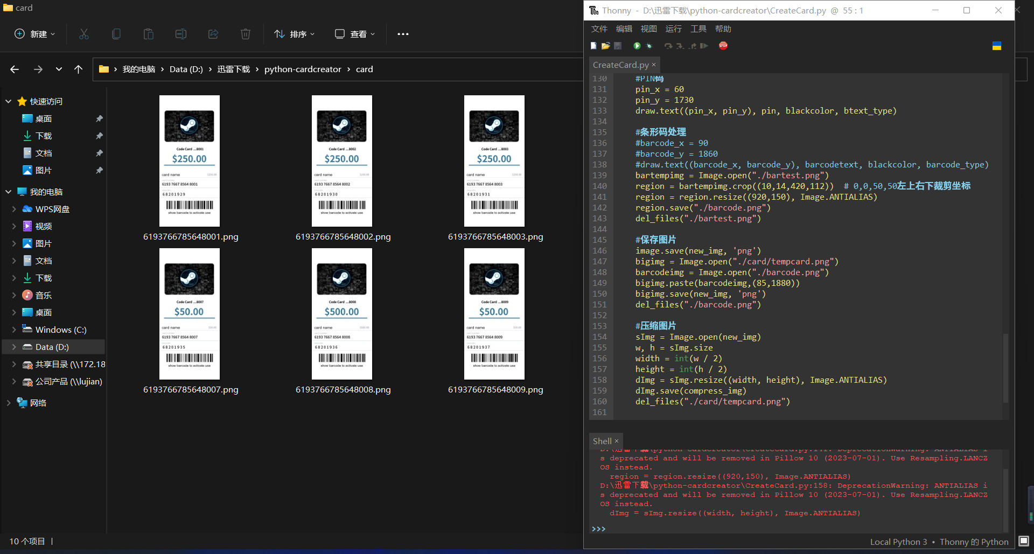Expand the Data (D:) tree node
This screenshot has width=1034, height=554.
point(14,347)
